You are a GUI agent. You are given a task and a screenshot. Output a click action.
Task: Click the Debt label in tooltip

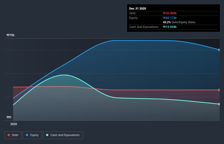[132, 13]
